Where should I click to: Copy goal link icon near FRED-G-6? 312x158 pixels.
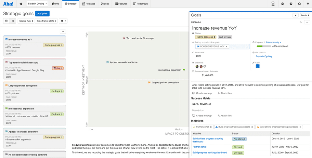(301, 22)
